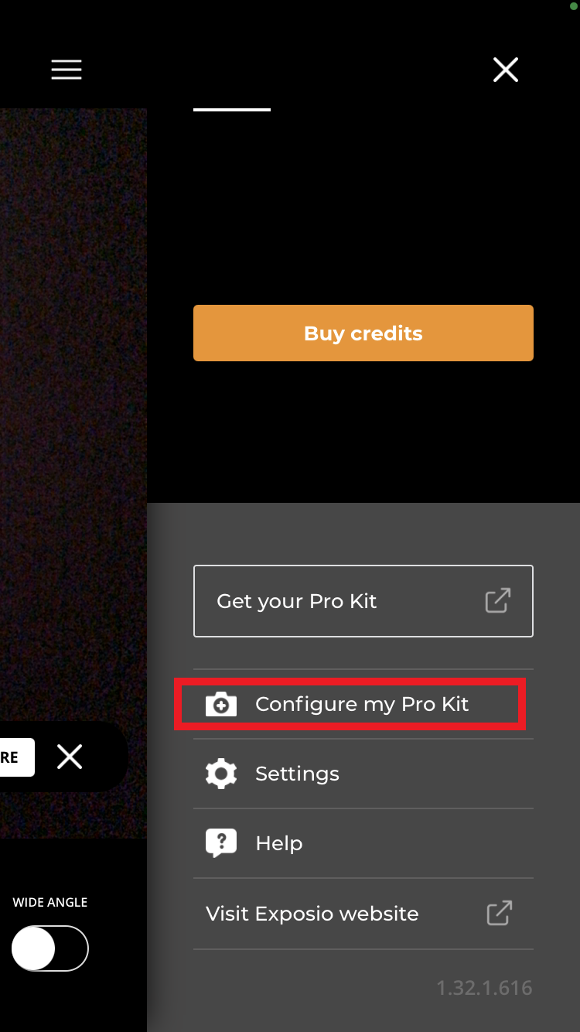580x1032 pixels.
Task: Click the white RE button
Action: (x=17, y=757)
